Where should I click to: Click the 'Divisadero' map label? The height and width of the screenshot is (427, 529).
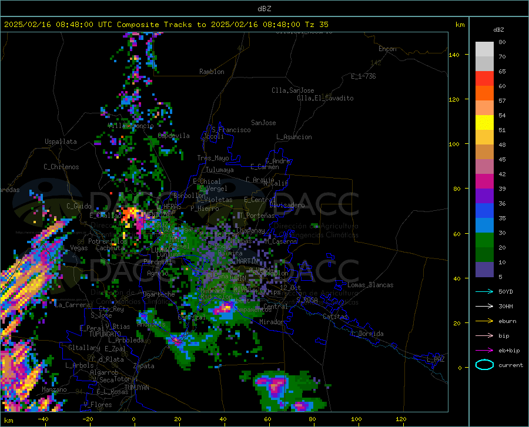(x=287, y=205)
